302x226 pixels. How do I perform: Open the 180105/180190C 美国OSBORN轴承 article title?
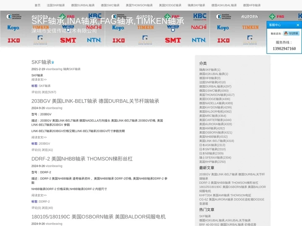tap(99, 217)
